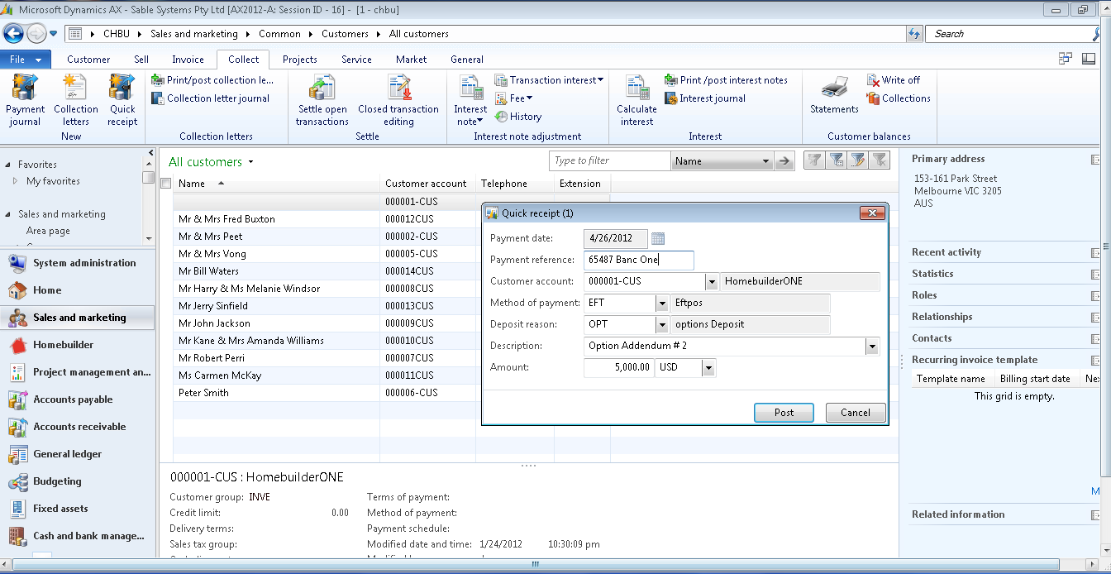The height and width of the screenshot is (574, 1111).
Task: Sort by Customer account column header
Action: coord(426,184)
